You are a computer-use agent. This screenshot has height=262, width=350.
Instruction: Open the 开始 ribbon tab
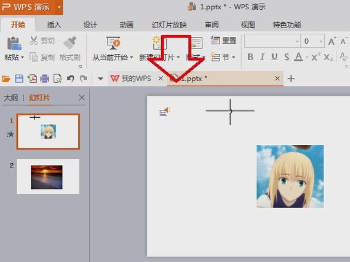click(x=18, y=25)
